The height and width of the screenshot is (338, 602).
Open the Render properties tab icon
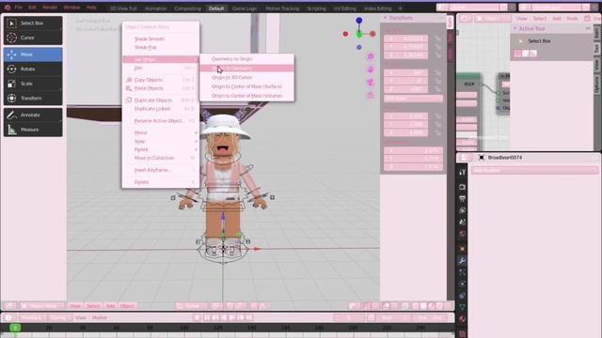462,187
